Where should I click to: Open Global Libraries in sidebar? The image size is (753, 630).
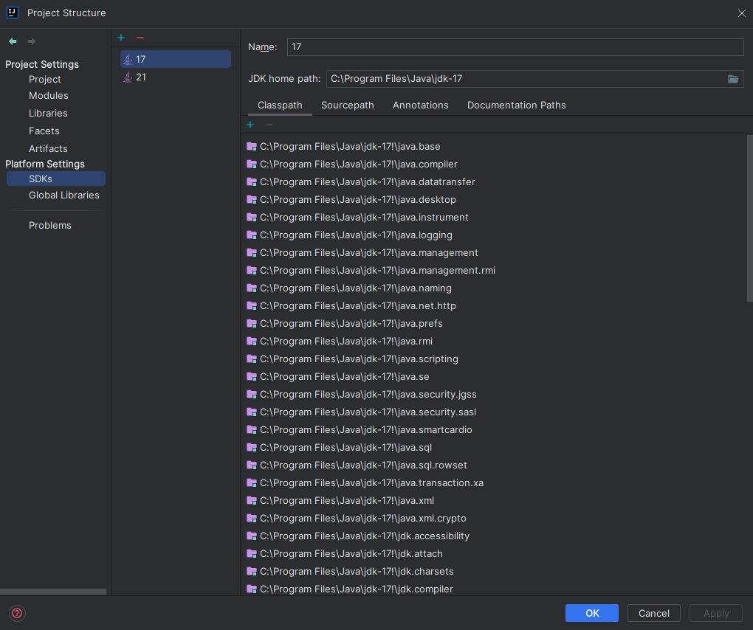(x=64, y=195)
